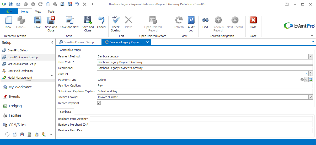316x145 pixels.
Task: Click the Submit and Pay Now Caption field
Action: tap(205, 91)
